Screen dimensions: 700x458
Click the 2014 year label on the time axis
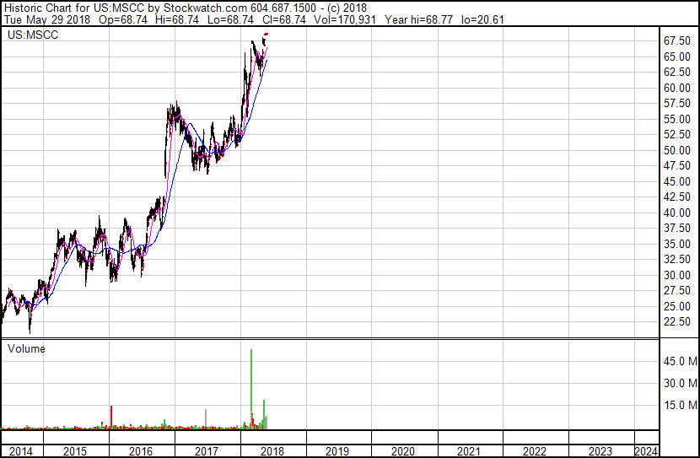pos(21,451)
